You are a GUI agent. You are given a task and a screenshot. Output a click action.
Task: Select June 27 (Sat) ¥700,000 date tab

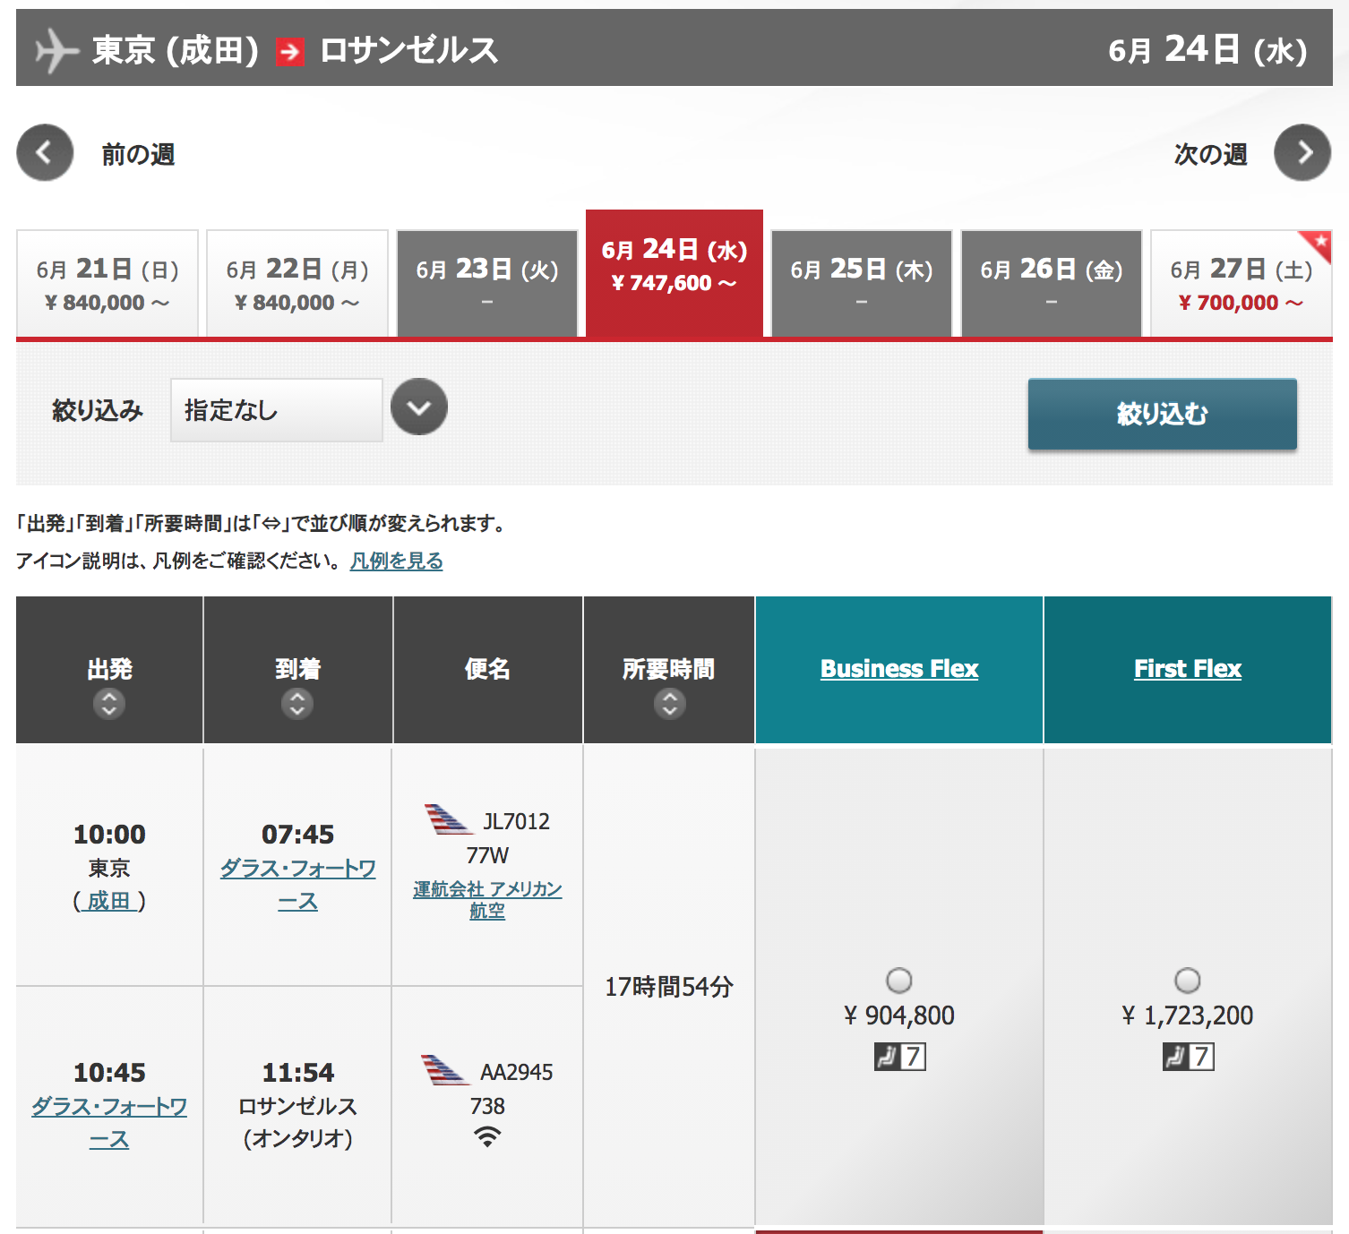click(x=1241, y=285)
